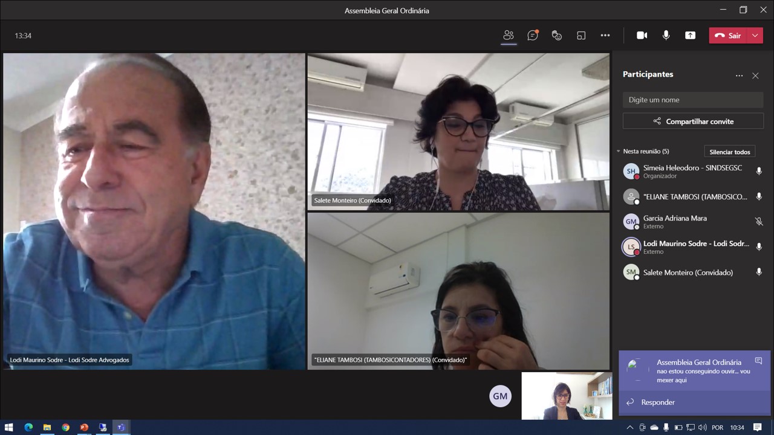Image resolution: width=774 pixels, height=435 pixels.
Task: Click Responder on the chat notification
Action: [x=658, y=402]
